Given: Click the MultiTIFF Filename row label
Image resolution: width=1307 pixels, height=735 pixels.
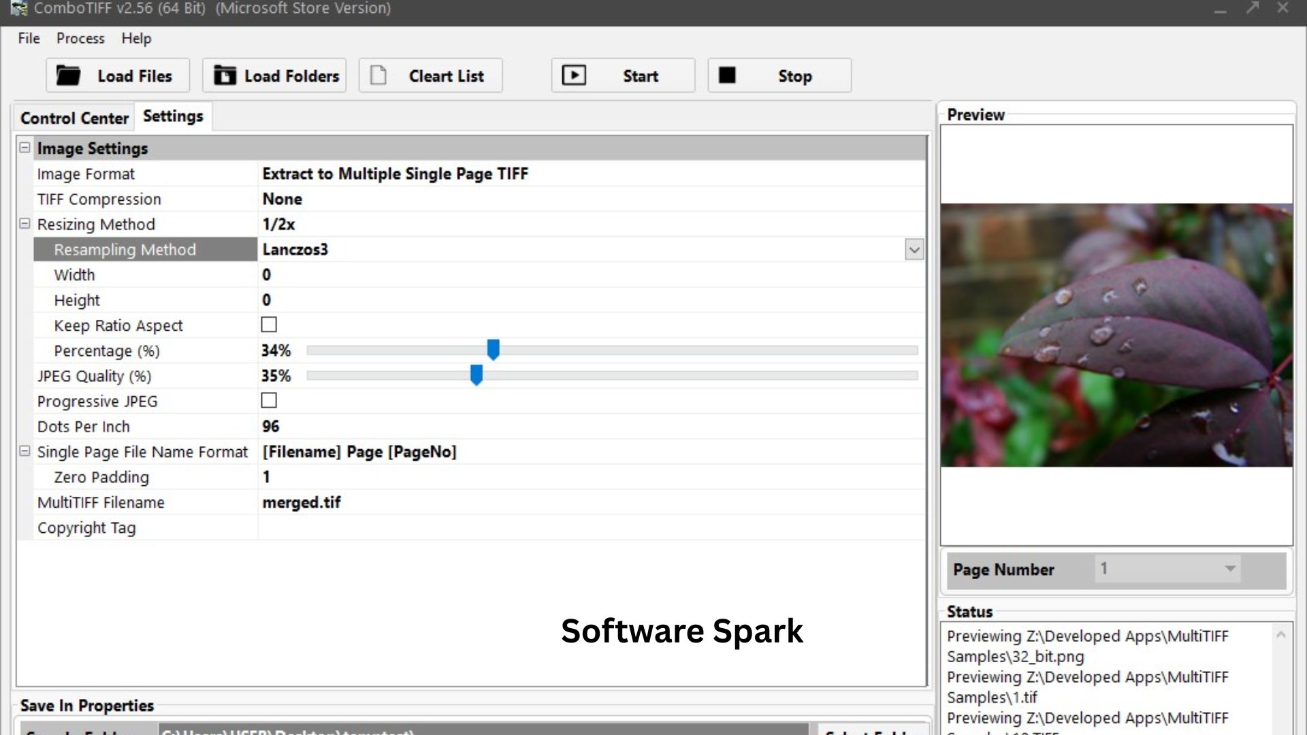Looking at the screenshot, I should tap(101, 502).
